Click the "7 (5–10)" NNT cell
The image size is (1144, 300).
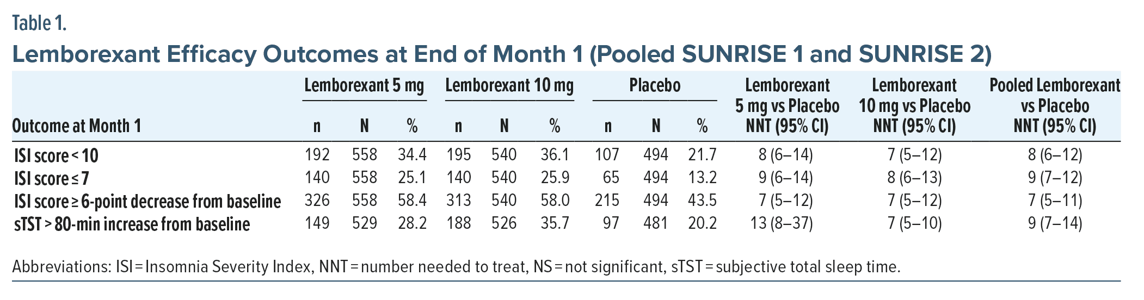point(914,223)
